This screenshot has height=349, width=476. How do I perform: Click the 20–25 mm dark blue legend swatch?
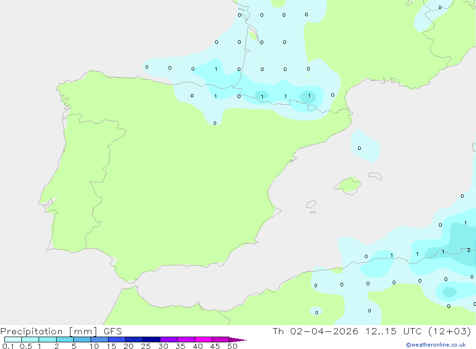[x=134, y=339]
